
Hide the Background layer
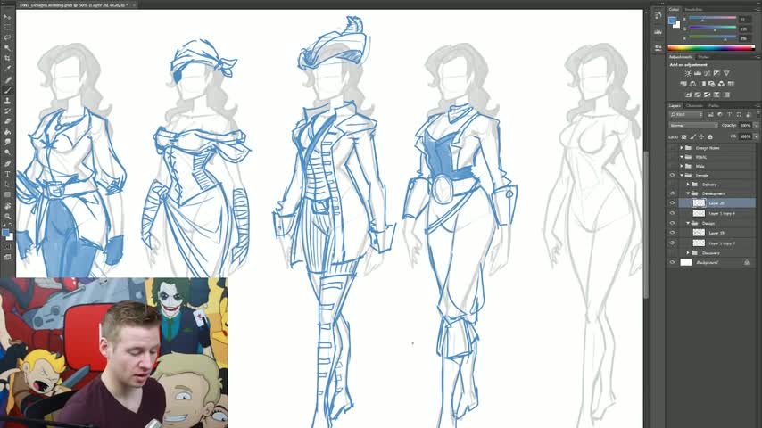pos(673,262)
